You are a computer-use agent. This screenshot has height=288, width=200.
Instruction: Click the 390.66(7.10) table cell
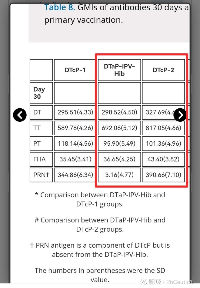[163, 174]
